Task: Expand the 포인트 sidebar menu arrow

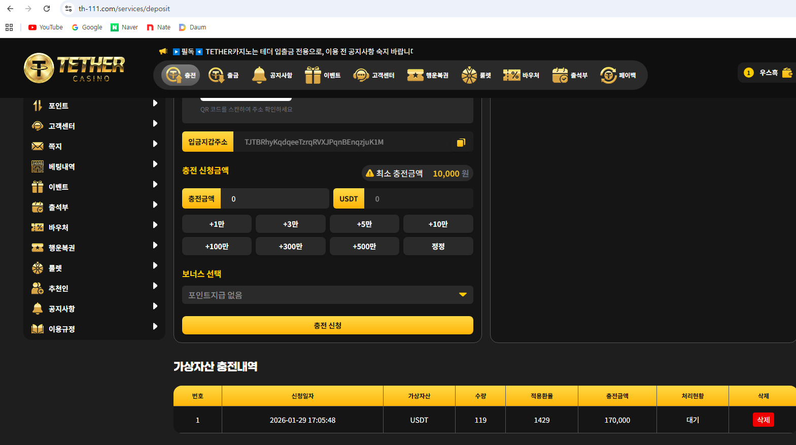Action: click(155, 104)
